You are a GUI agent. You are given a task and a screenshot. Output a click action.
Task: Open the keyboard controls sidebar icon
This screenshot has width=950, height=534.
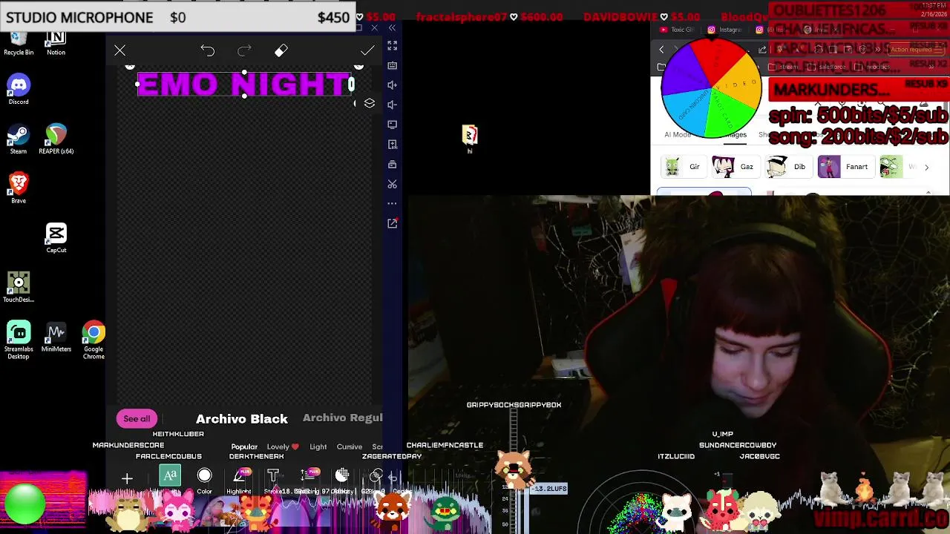(393, 65)
